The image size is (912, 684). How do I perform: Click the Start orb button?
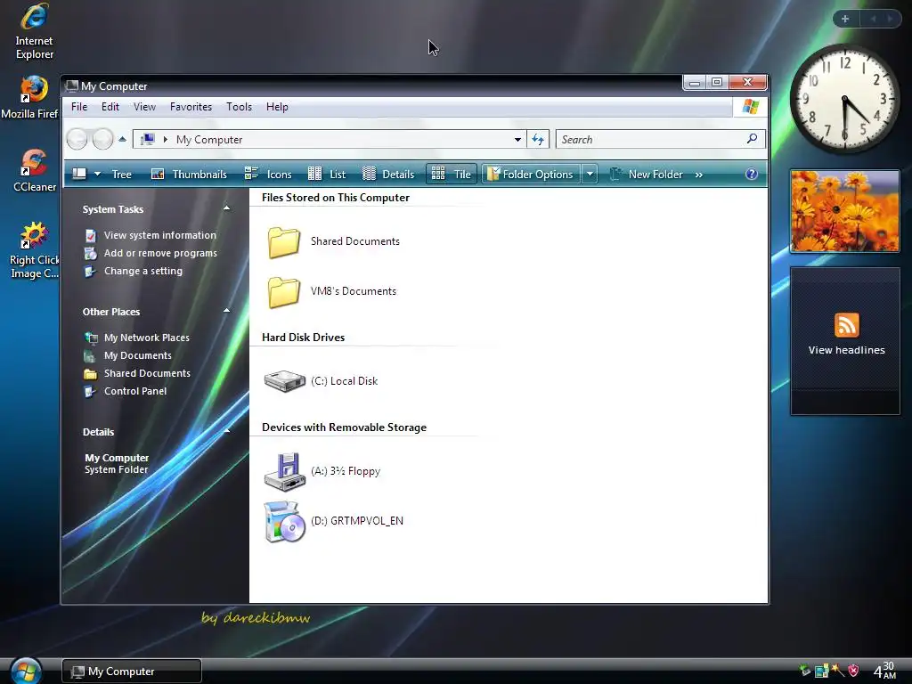(26, 671)
